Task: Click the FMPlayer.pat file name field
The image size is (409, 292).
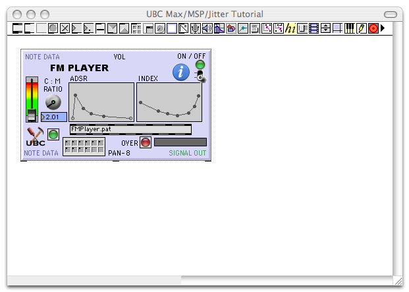Action: (130, 129)
